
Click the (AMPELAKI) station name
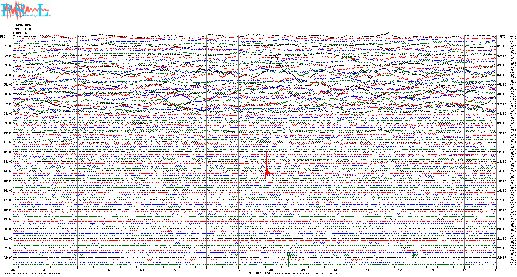pos(22,33)
